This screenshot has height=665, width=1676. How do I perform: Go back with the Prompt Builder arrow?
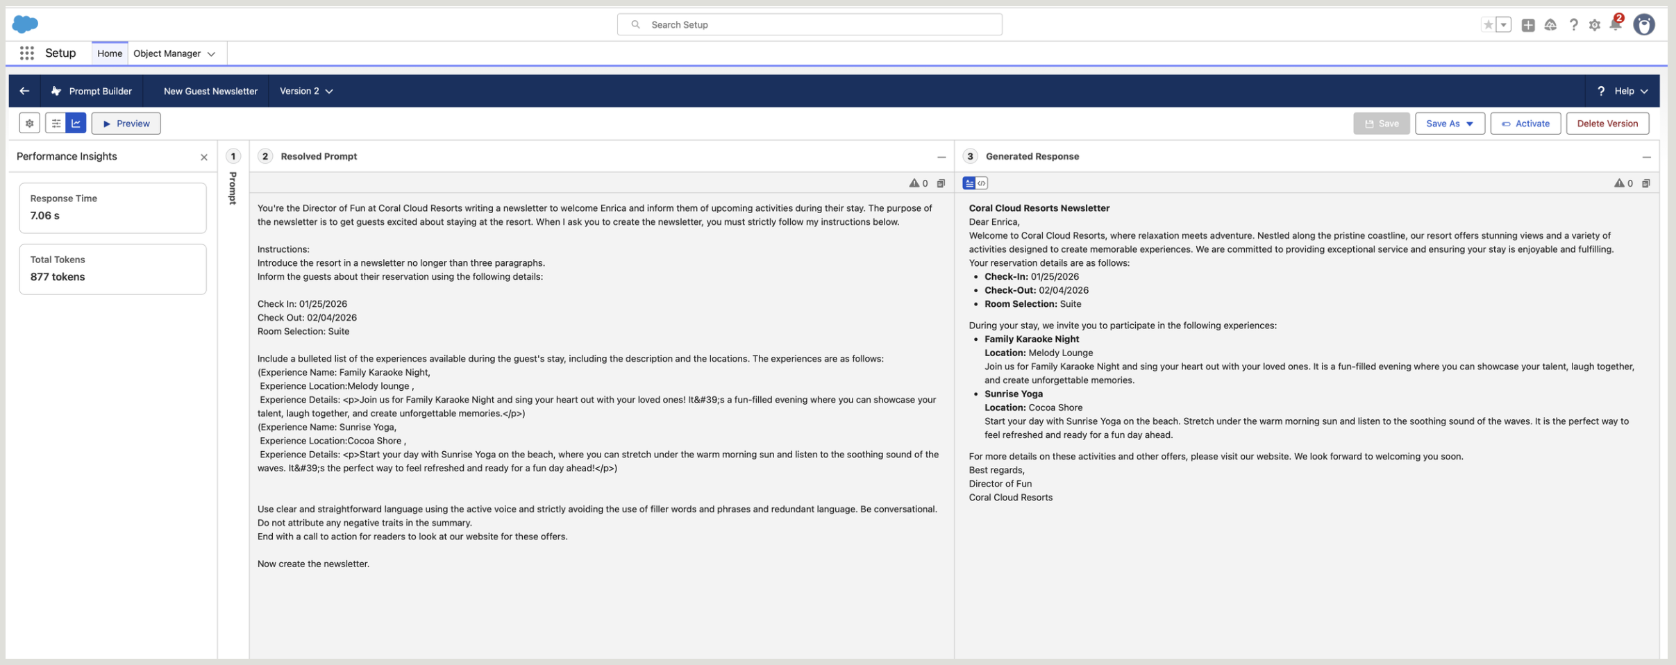tap(24, 91)
